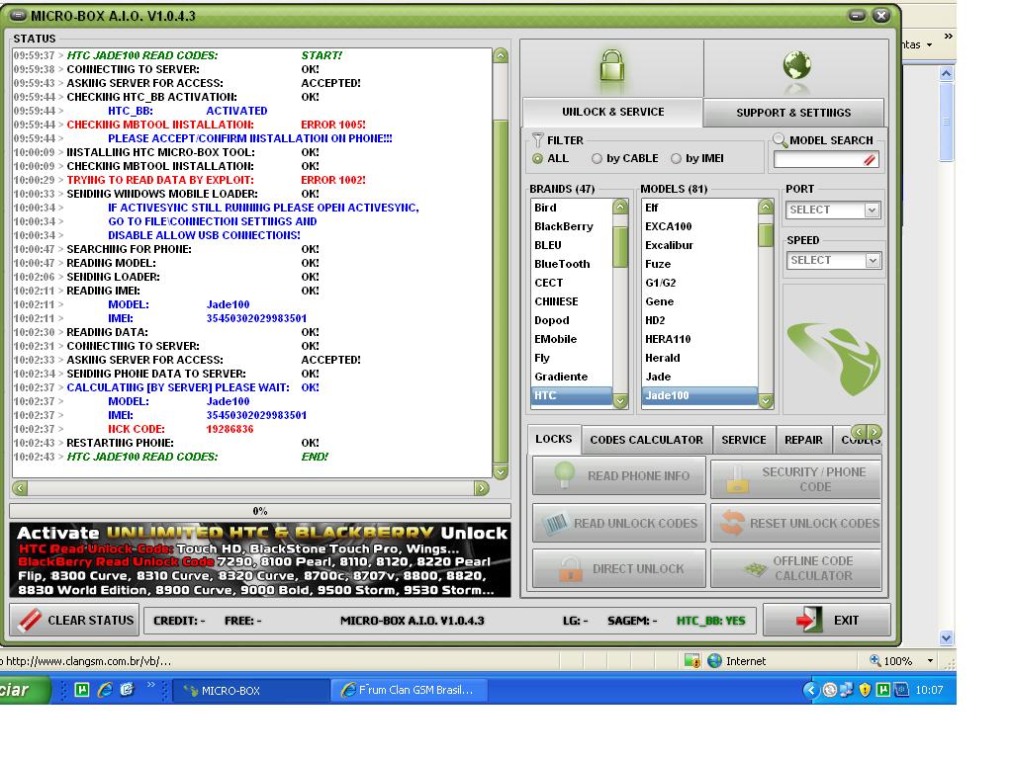Screen dimensions: 1013x759
Task: Open the MICRO-BOX taskbar button
Action: point(252,690)
